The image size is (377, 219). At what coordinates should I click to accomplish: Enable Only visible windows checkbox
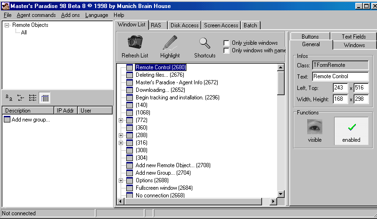(x=227, y=43)
